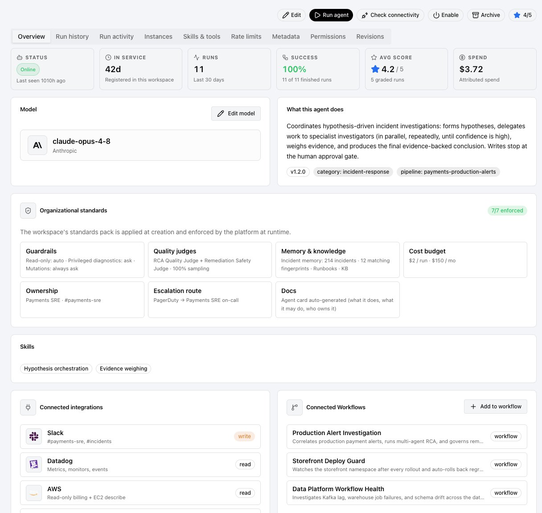Click the 4/5 star rating button
This screenshot has width=542, height=513.
pyautogui.click(x=522, y=15)
